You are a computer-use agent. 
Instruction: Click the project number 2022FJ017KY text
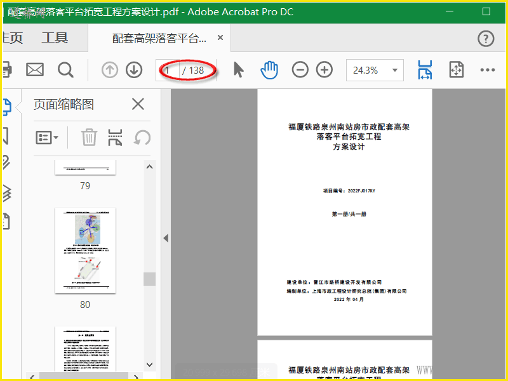[x=361, y=191]
